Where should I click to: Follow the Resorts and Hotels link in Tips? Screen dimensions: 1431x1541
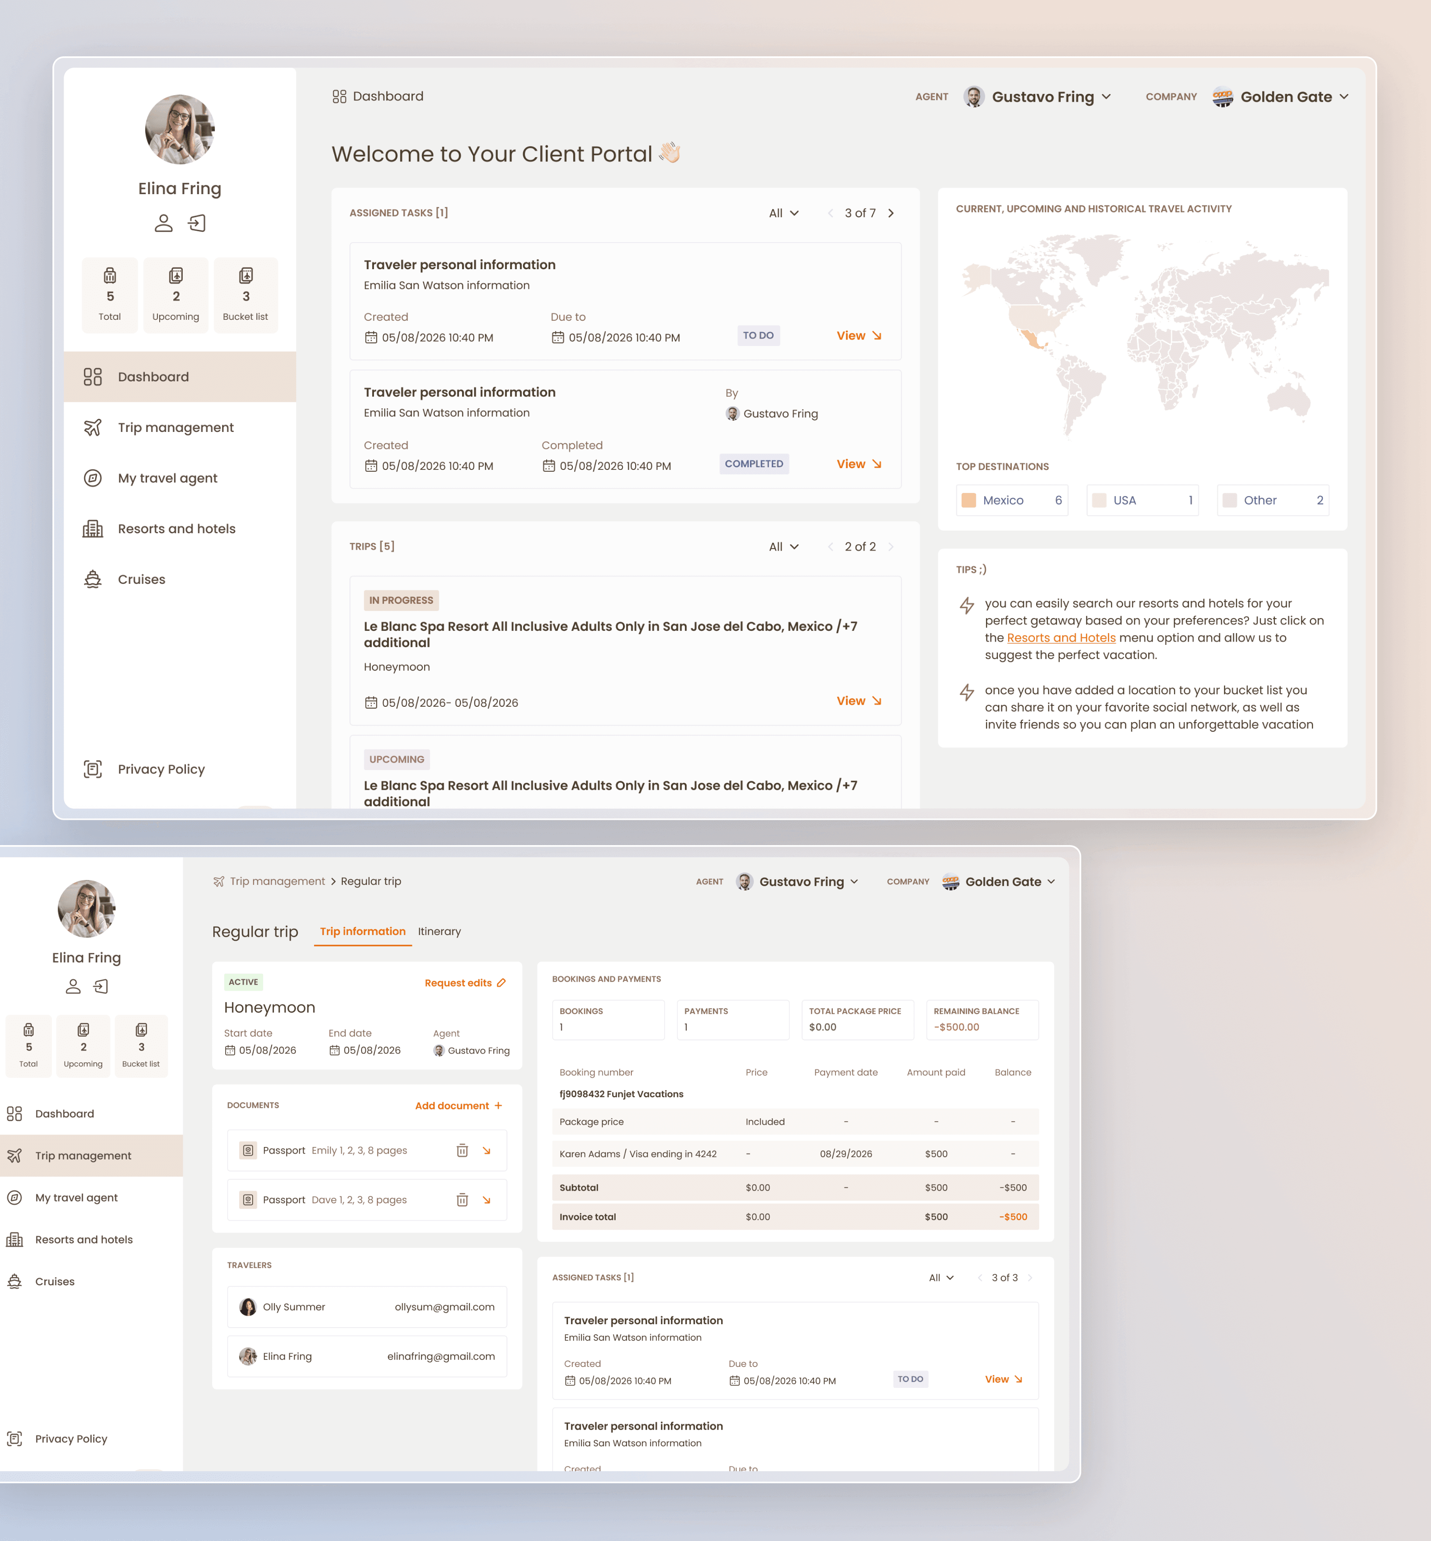[1061, 638]
